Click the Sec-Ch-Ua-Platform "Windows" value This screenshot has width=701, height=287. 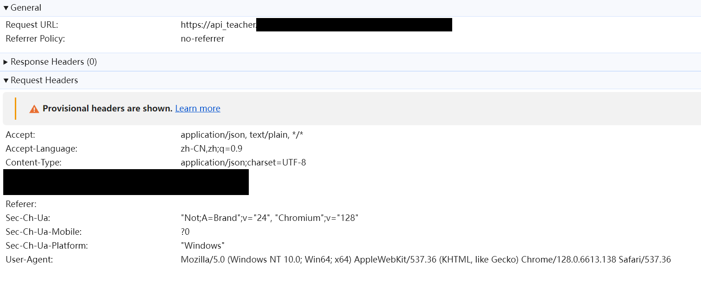click(x=203, y=246)
